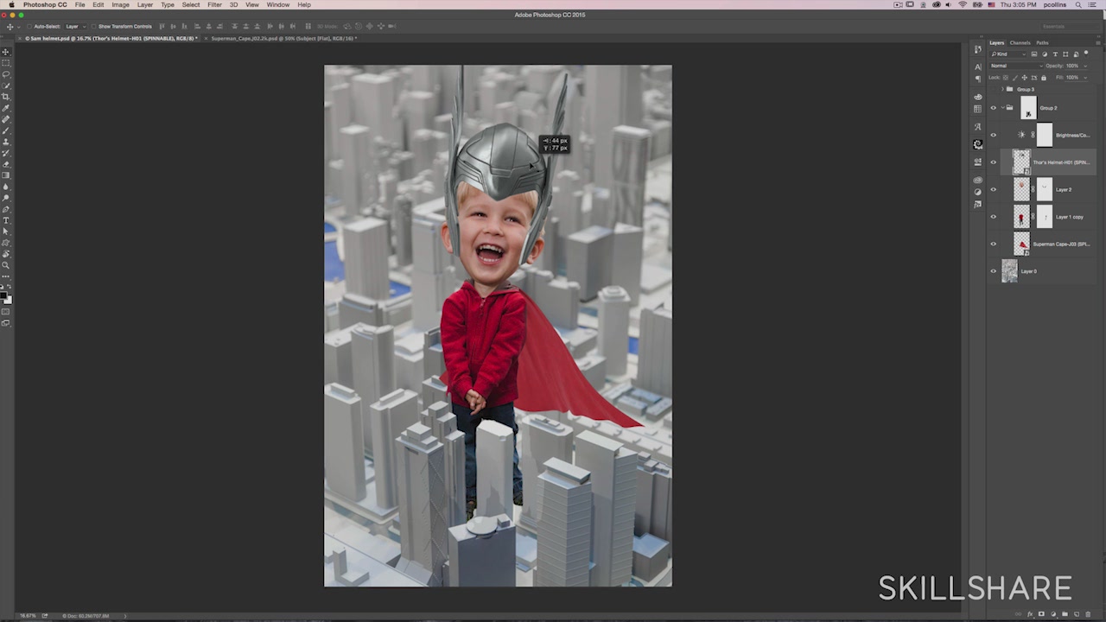The height and width of the screenshot is (622, 1106).
Task: Open the Auto-Select Layer dropdown
Action: [x=74, y=26]
